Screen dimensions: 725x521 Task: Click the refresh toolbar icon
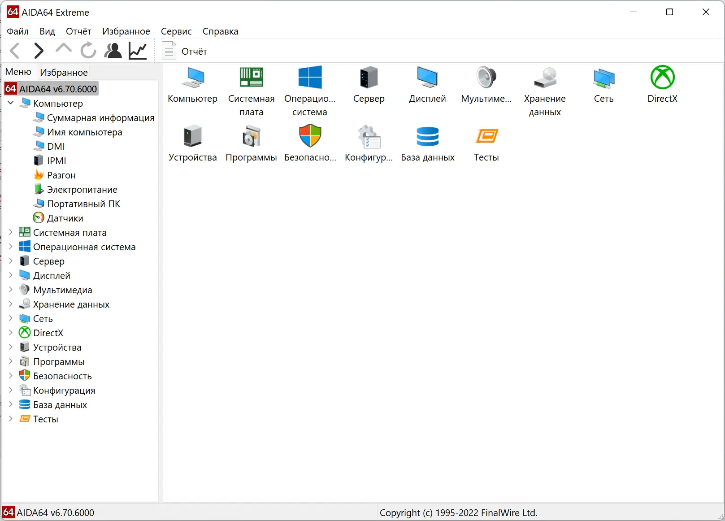88,51
